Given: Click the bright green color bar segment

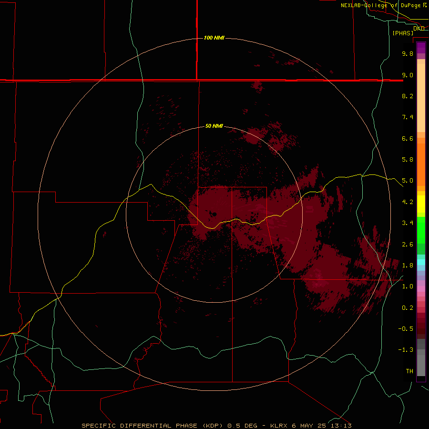Looking at the screenshot, I should (421, 230).
